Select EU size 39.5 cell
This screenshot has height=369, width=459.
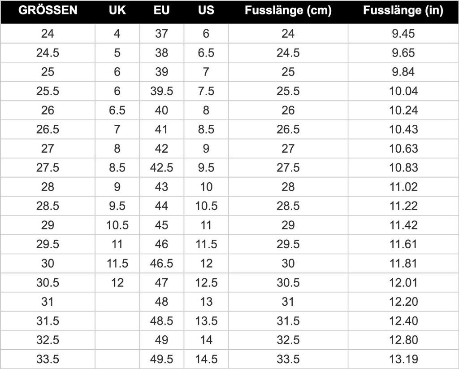pyautogui.click(x=161, y=91)
